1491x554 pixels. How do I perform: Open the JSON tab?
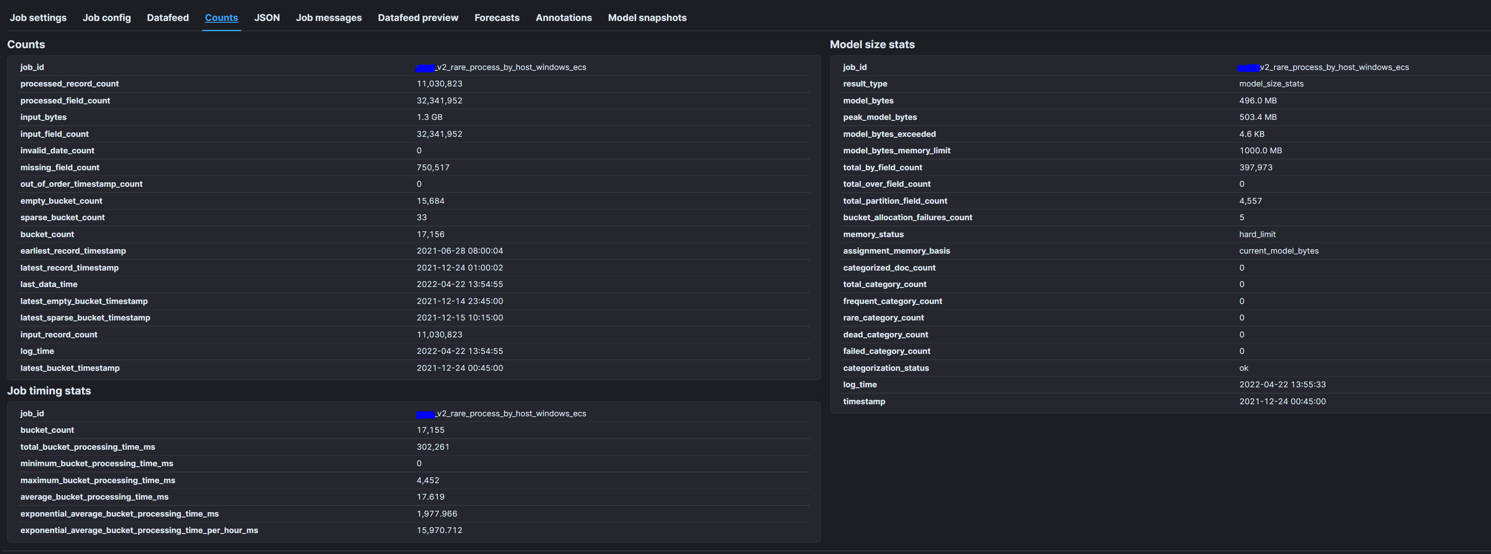click(x=267, y=17)
